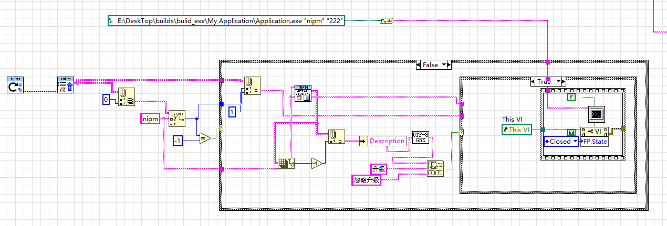Click the False case label text
Image resolution: width=667 pixels, height=226 pixels.
coord(430,65)
